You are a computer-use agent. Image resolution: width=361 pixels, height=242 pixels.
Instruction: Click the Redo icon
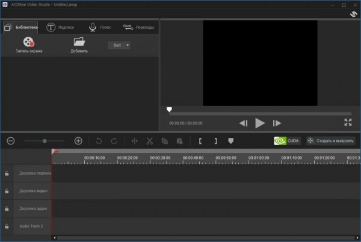[114, 141]
